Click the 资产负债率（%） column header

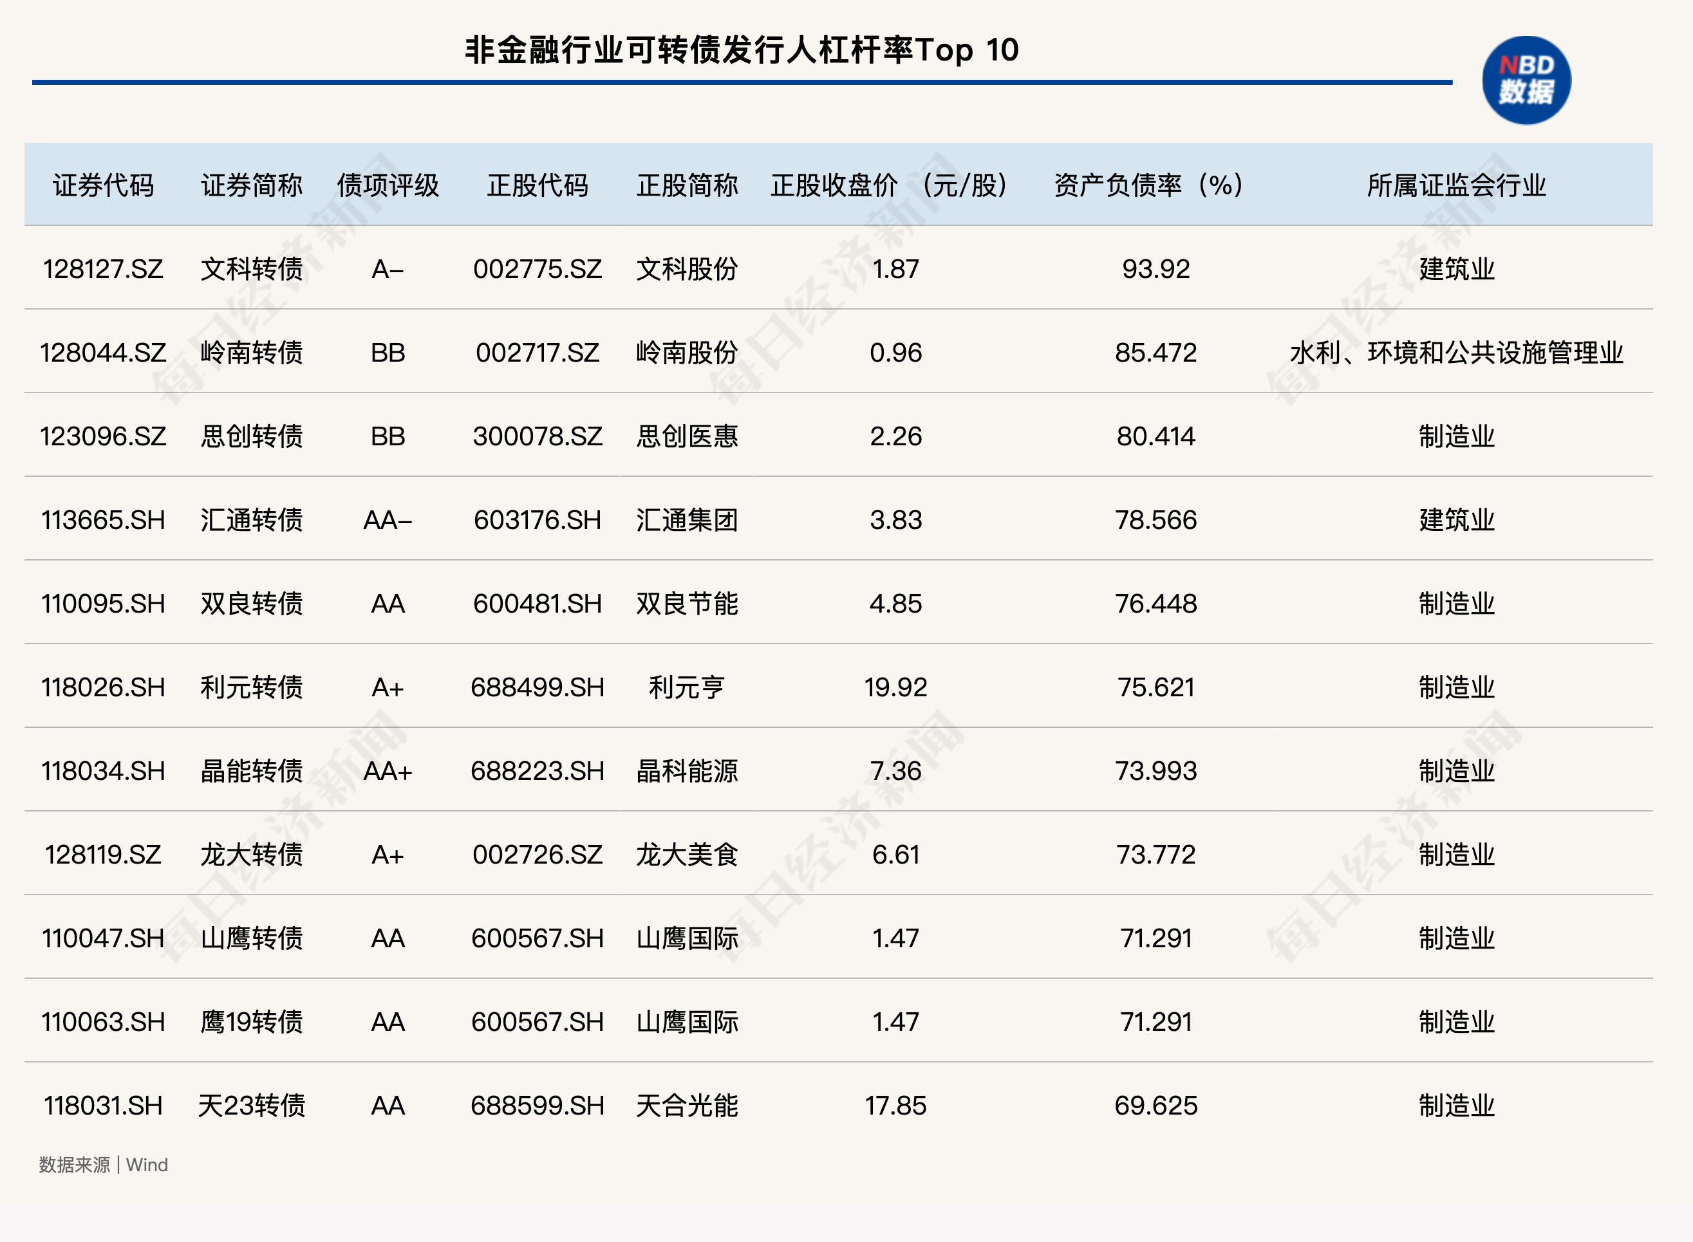pos(1148,185)
